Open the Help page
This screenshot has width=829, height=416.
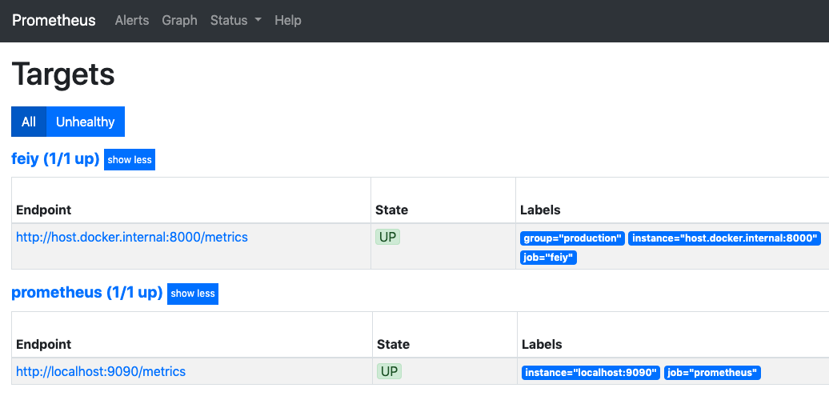(288, 21)
